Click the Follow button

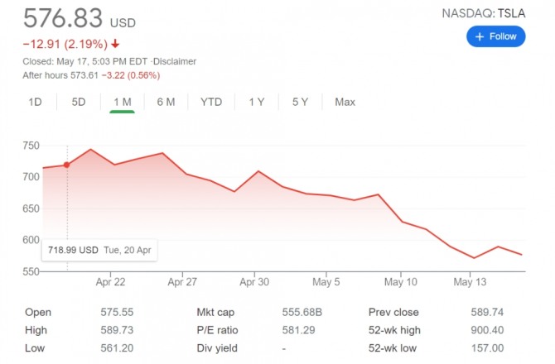495,36
